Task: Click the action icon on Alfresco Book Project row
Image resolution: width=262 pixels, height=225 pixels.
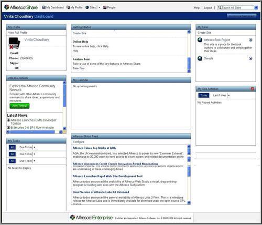Action: coord(250,40)
